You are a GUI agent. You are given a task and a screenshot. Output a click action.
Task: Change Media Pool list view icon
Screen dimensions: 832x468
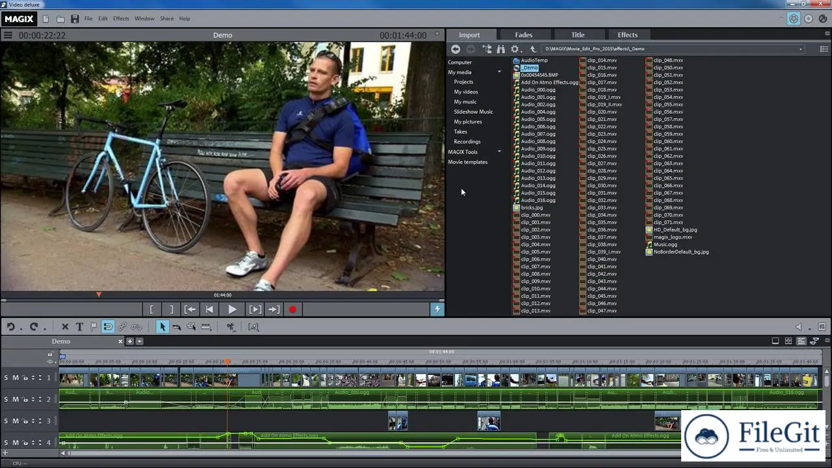[825, 49]
